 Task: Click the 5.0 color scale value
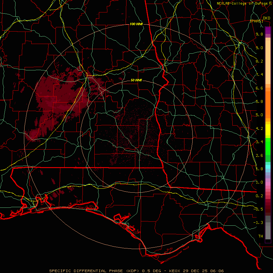tap(259, 115)
